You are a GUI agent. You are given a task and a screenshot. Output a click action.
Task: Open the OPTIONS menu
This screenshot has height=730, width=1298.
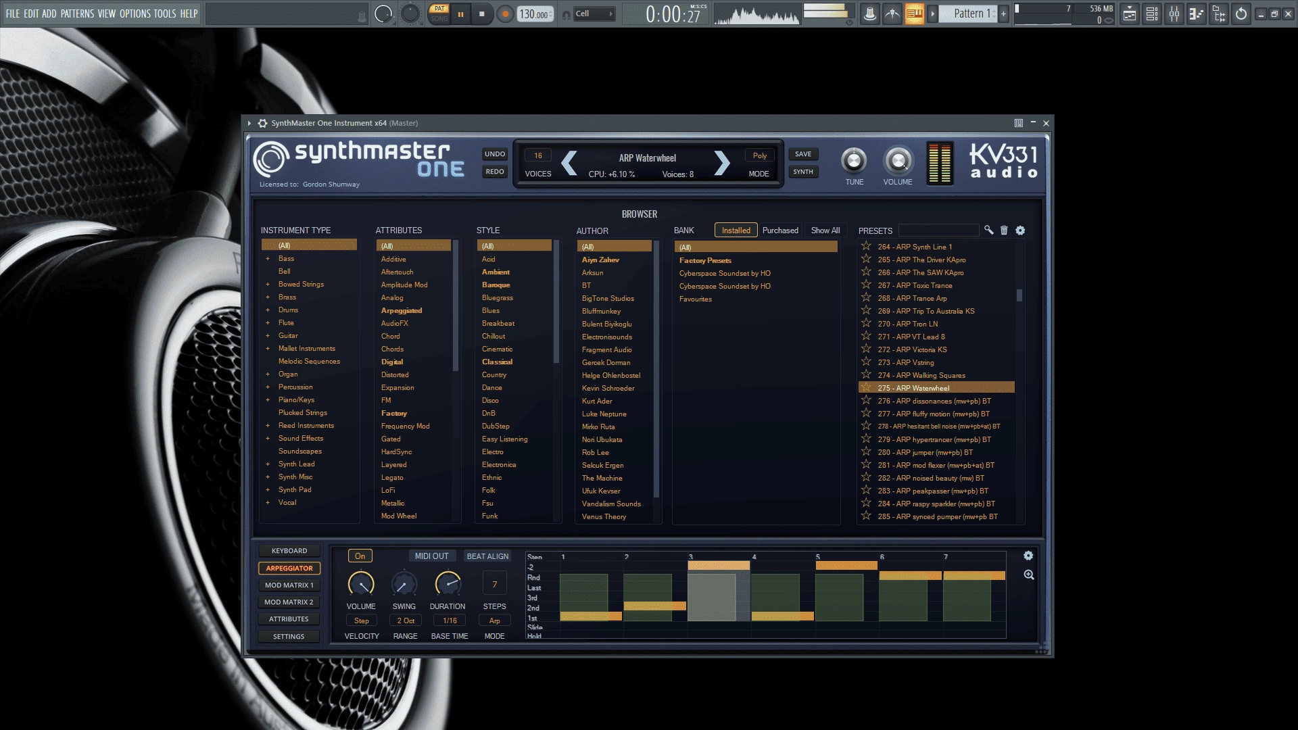pos(135,14)
